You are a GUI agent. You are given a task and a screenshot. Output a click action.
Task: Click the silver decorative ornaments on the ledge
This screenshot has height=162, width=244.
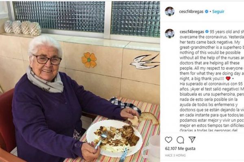22,27
